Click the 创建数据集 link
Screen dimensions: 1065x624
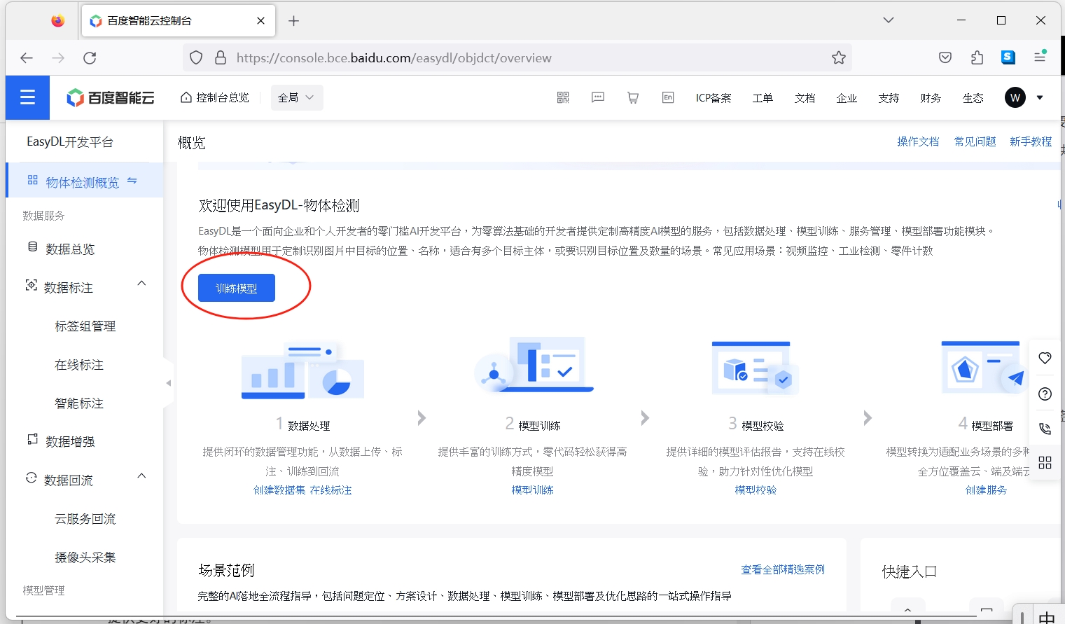pos(279,490)
